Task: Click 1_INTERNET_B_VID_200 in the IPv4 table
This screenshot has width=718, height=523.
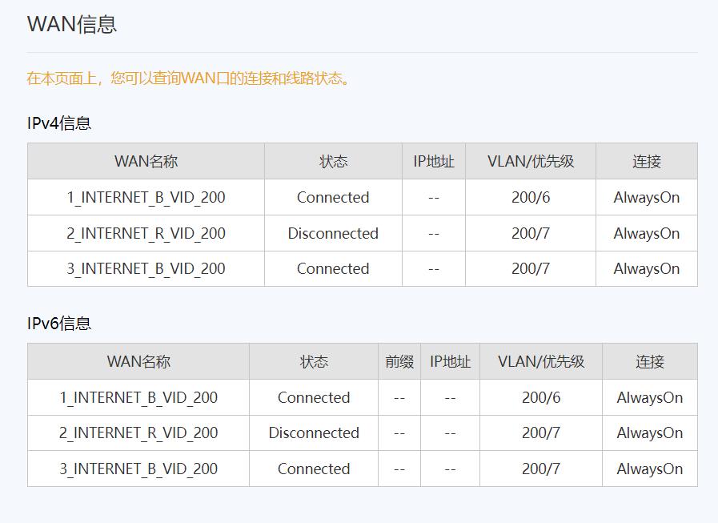Action: tap(146, 197)
